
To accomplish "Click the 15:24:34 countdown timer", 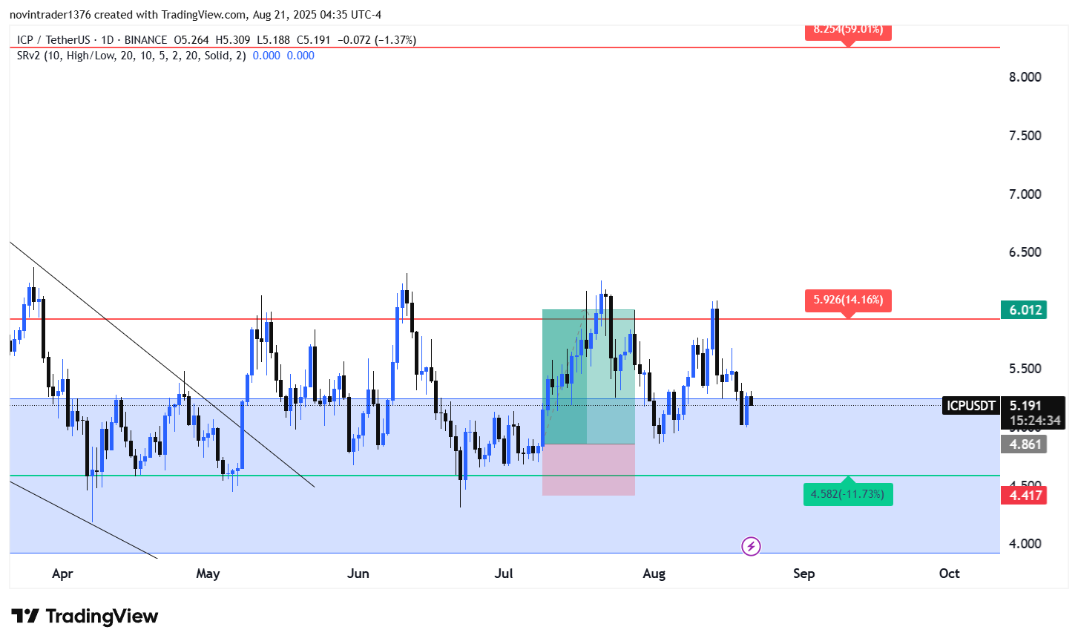I will [x=1034, y=421].
